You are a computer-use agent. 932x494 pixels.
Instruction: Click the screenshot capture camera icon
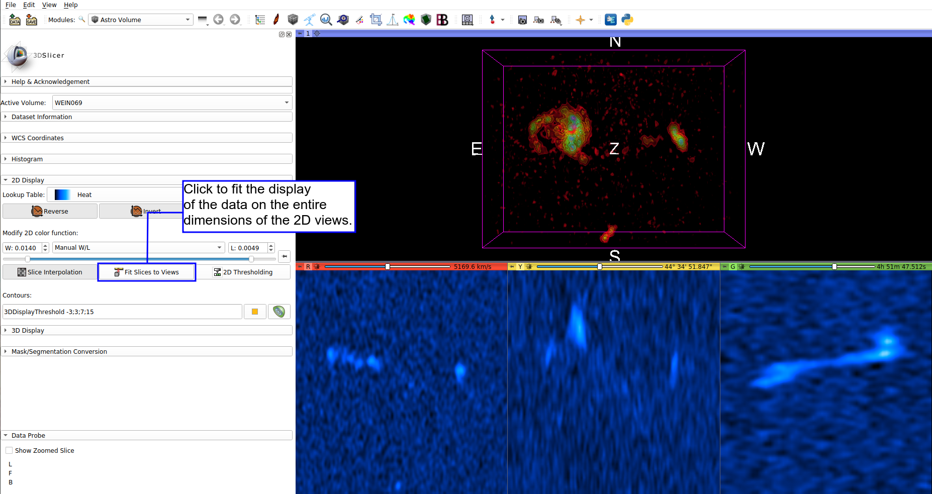tap(522, 20)
